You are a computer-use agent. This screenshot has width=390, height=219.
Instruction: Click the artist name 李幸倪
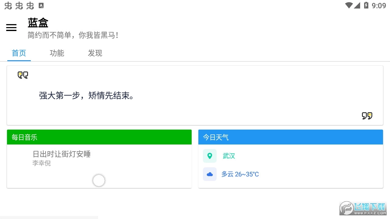(x=42, y=163)
